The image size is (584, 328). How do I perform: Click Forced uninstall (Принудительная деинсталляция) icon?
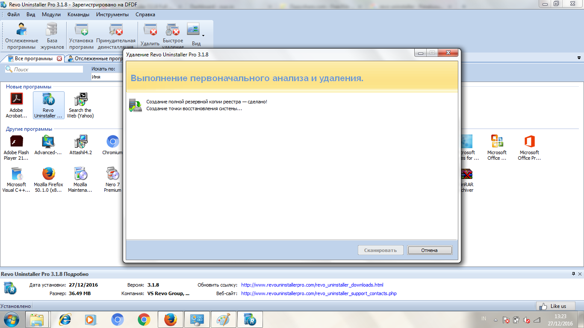(115, 36)
